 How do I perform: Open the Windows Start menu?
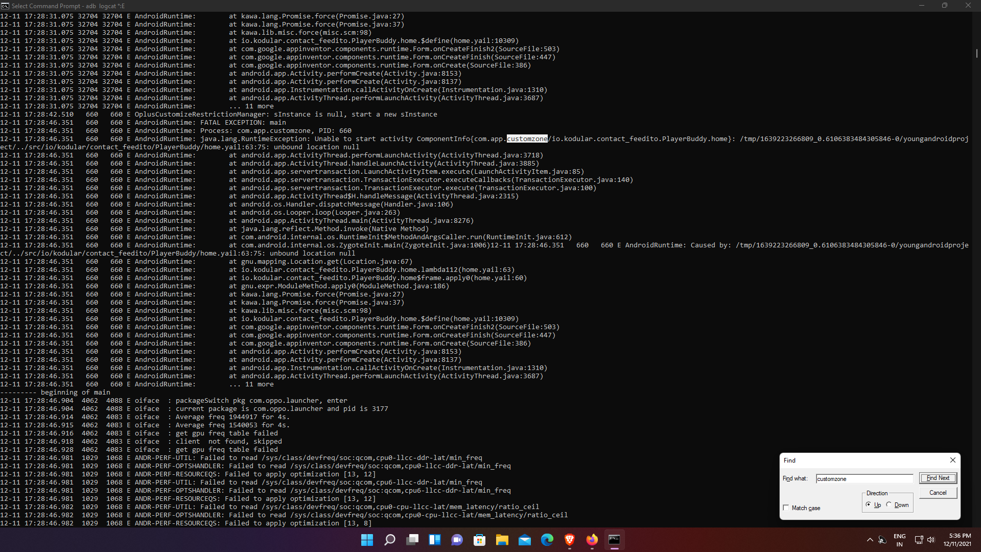367,540
